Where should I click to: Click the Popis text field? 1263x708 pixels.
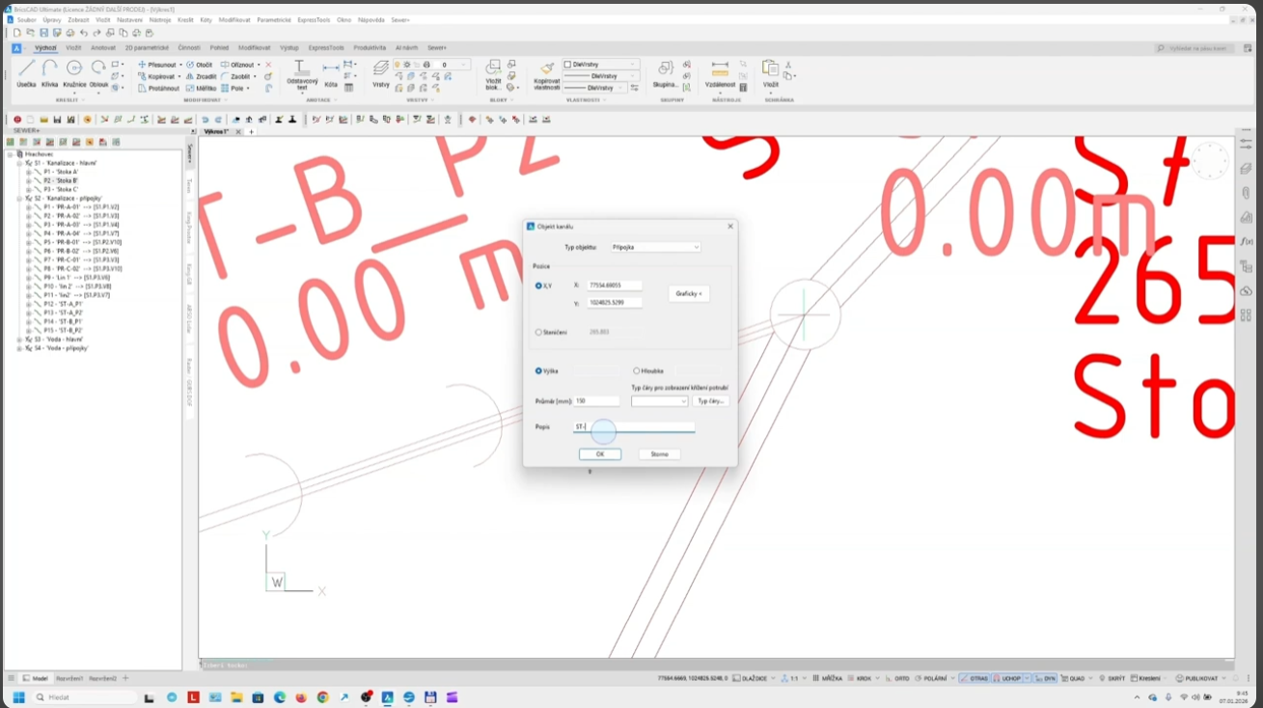click(634, 426)
